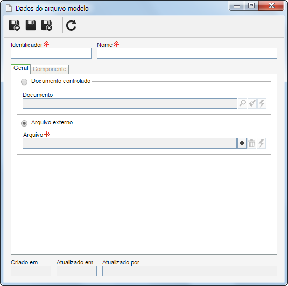Open the Geral tab
The height and width of the screenshot is (286, 288).
pos(21,69)
